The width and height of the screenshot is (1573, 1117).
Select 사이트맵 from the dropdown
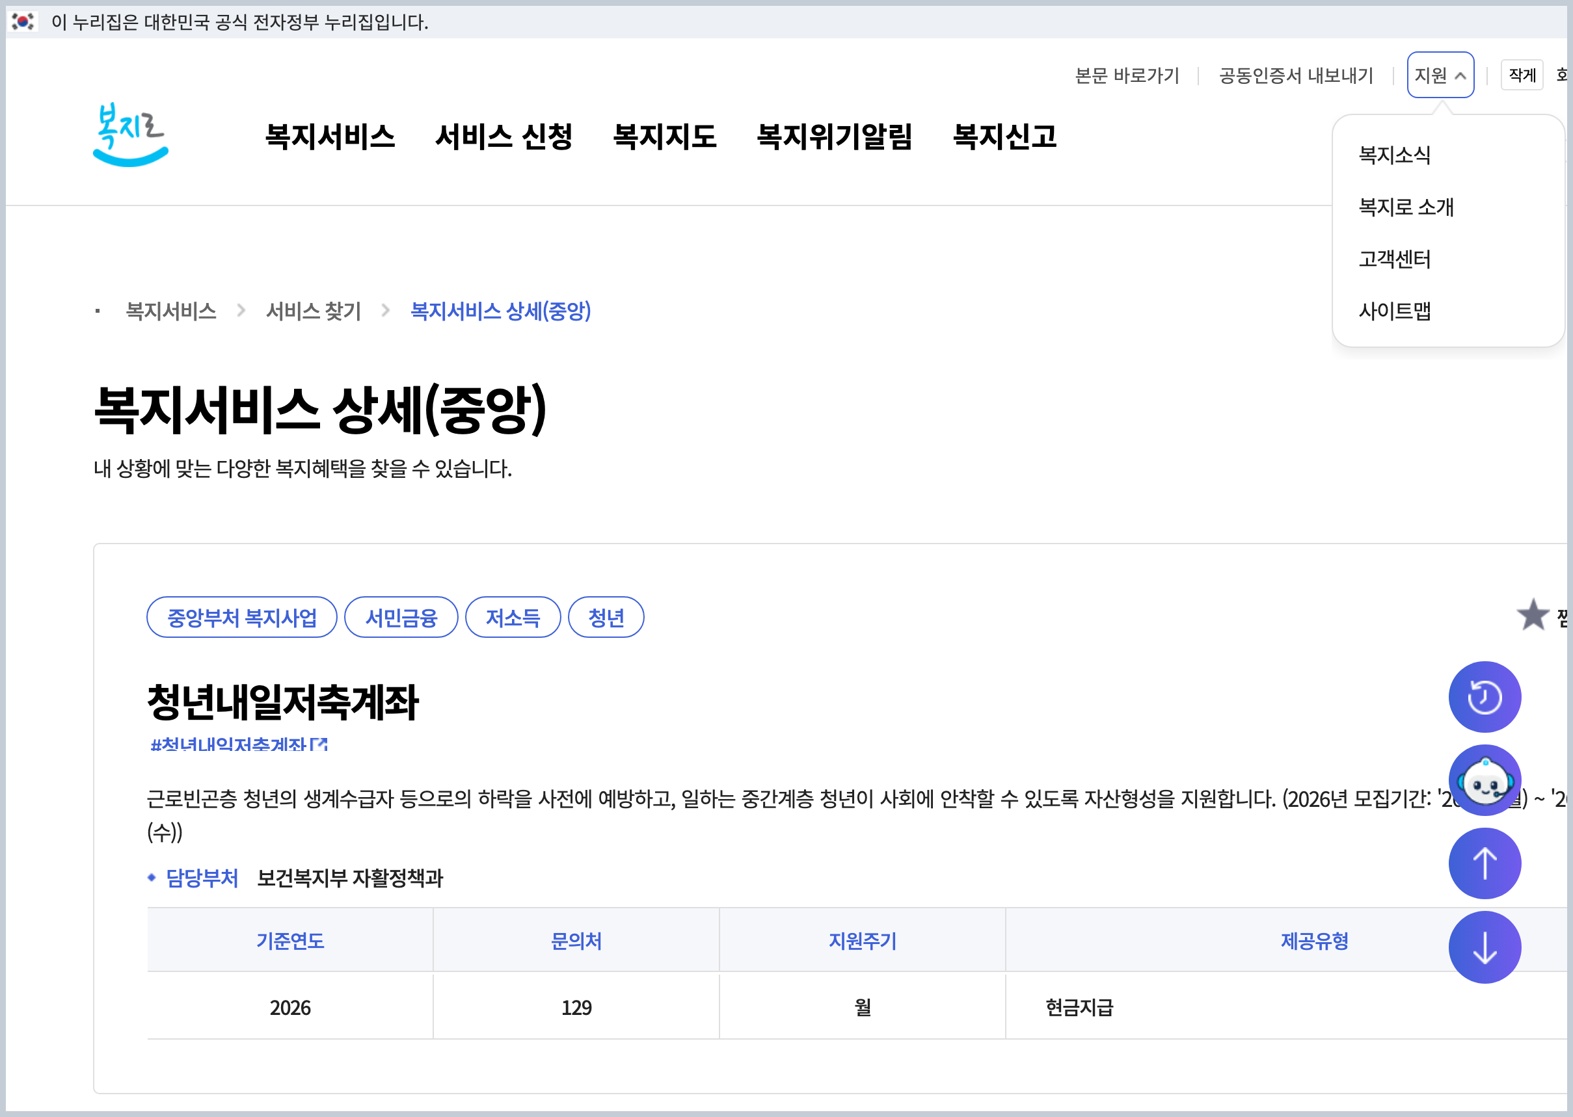click(1394, 311)
